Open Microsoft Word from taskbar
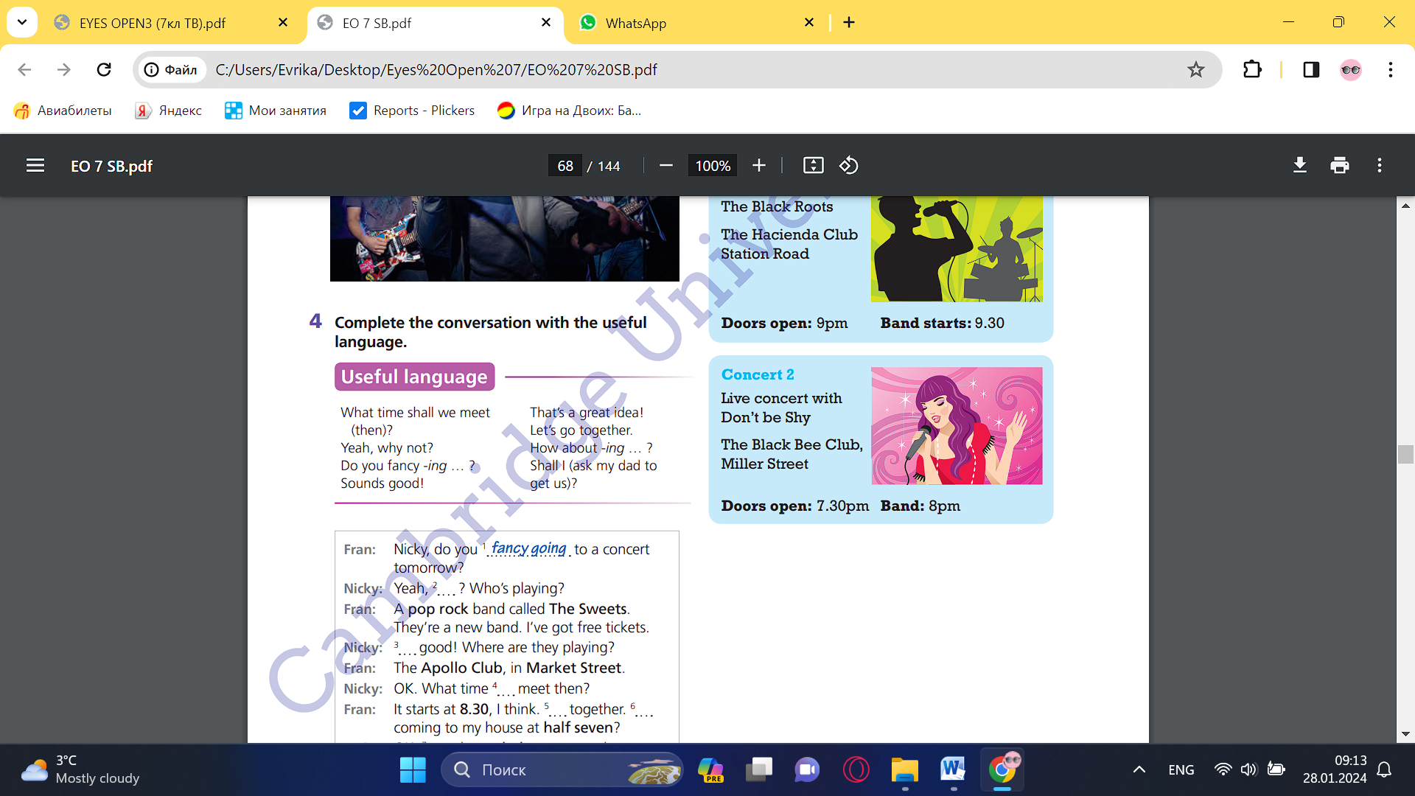1415x796 pixels. tap(953, 770)
